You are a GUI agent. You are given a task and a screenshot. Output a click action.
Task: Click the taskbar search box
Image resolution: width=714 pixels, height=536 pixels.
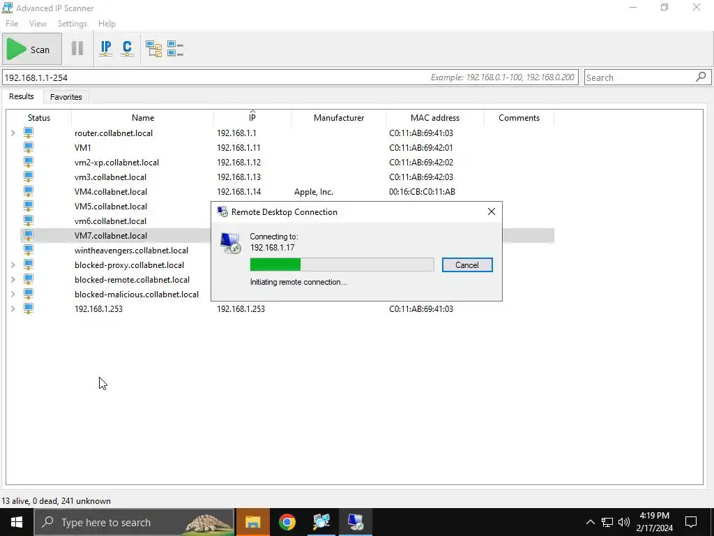(x=135, y=522)
